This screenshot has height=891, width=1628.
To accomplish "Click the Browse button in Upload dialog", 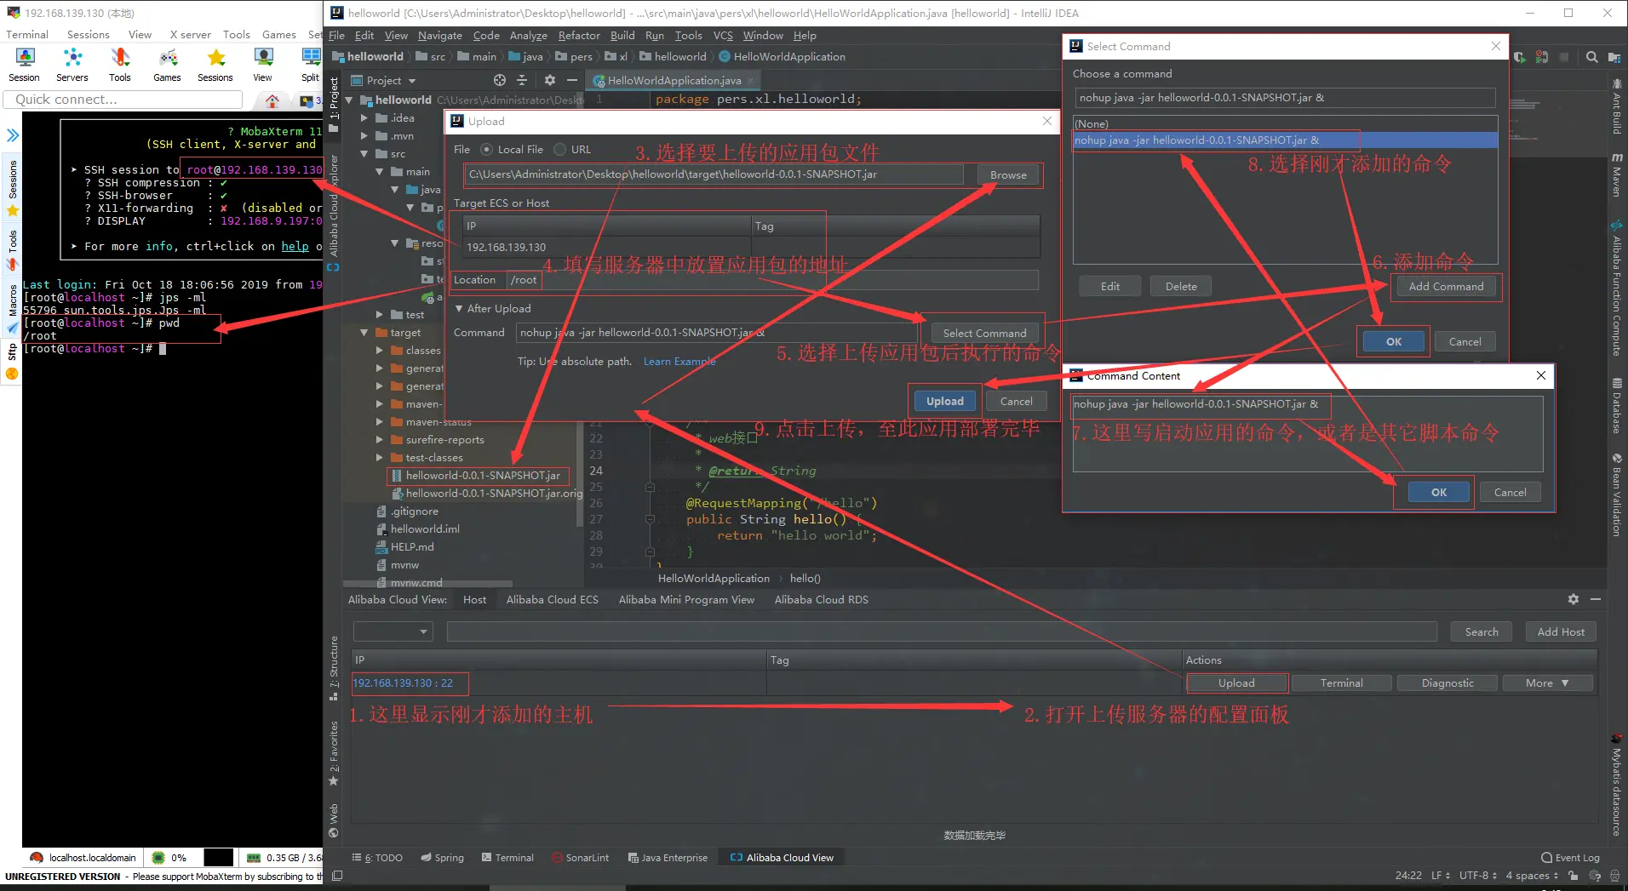I will click(x=1008, y=175).
